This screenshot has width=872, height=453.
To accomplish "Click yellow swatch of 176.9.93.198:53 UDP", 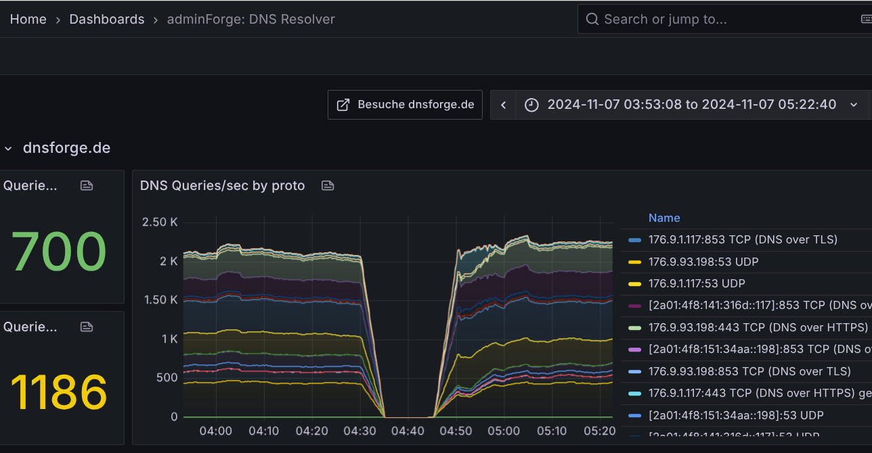I will [634, 262].
